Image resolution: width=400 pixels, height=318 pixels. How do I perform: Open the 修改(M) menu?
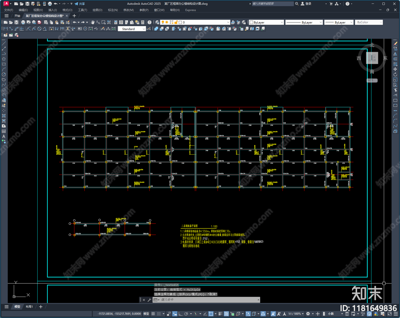tap(128, 10)
